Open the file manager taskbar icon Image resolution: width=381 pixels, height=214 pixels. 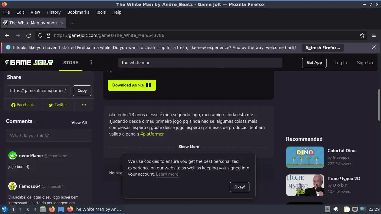coord(43,209)
